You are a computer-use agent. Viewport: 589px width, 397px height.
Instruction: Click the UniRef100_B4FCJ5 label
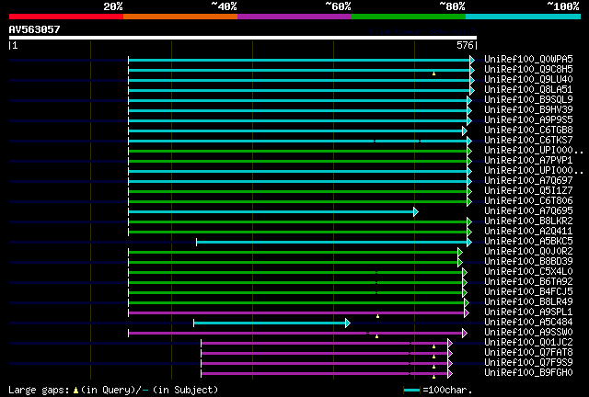(528, 292)
